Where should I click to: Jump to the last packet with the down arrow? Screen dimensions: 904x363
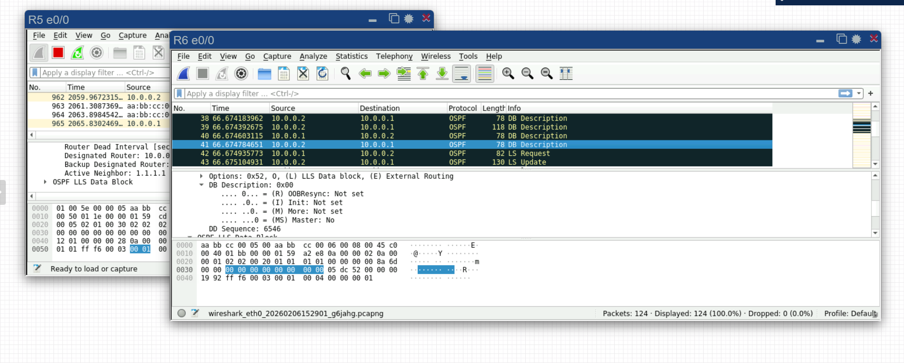[x=442, y=73]
